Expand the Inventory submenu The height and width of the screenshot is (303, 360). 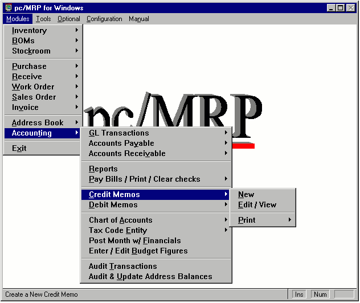[43, 30]
